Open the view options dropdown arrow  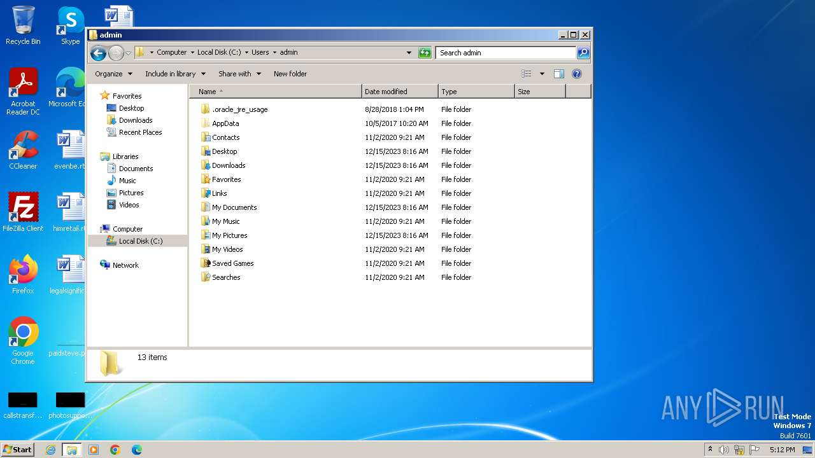point(542,74)
